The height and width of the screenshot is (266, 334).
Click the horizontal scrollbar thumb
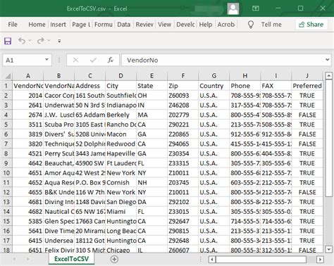(261, 260)
